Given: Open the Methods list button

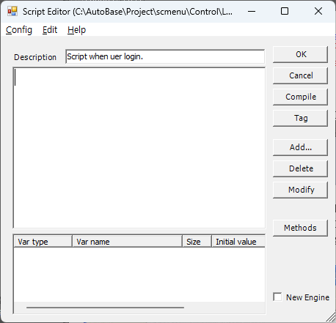Looking at the screenshot, I should click(x=300, y=228).
